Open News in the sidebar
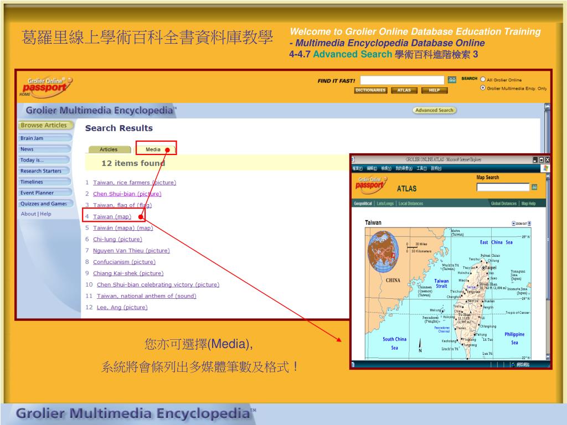This screenshot has width=567, height=425. (44, 149)
